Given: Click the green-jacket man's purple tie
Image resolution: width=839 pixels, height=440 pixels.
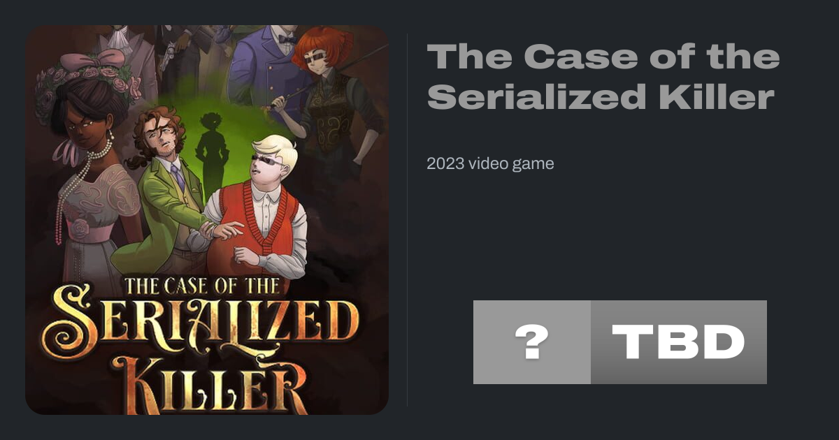Looking at the screenshot, I should 178,177.
